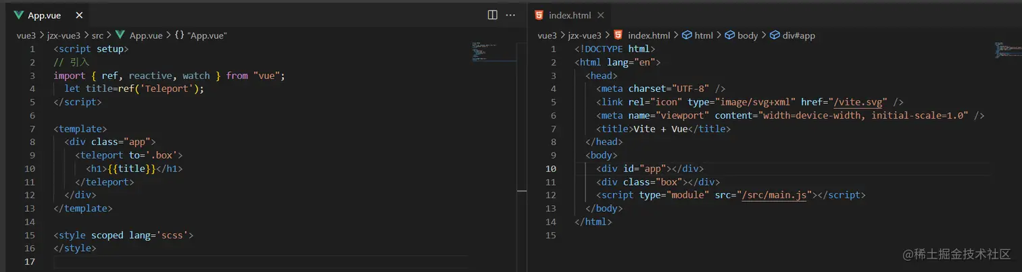Screen dimensions: 1022x272
Task: Switch to the index.html editor tab
Action: (569, 15)
